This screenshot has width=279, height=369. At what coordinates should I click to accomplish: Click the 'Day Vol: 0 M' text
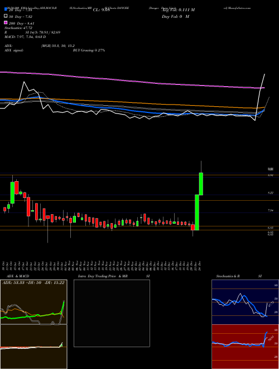175,17
